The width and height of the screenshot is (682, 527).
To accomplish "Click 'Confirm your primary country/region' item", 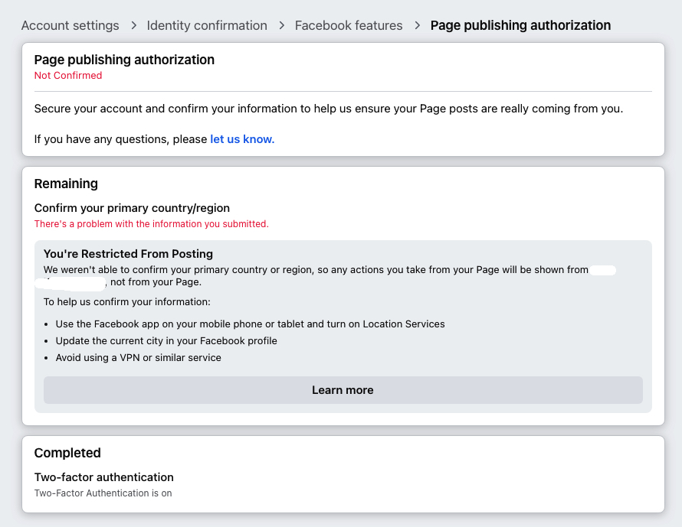I will (x=132, y=208).
